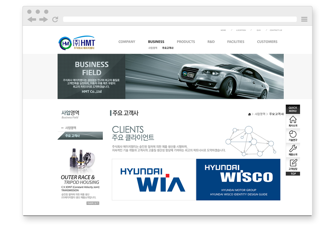Click the Hyundai WIA client logo
Viewport: 335px width, 230px height.
point(154,180)
